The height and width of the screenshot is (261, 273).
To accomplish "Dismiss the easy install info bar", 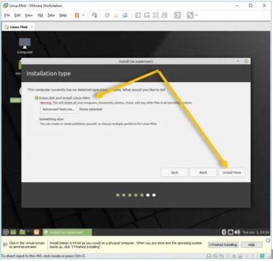I will coord(268,240).
